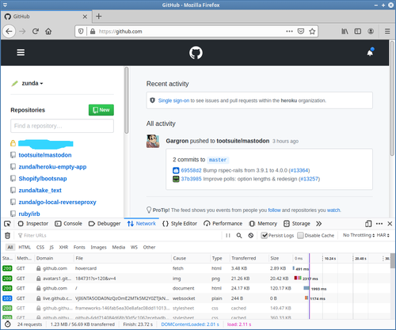This screenshot has height=330, width=396.
Task: Go back using the browser back arrow
Action: (9, 32)
